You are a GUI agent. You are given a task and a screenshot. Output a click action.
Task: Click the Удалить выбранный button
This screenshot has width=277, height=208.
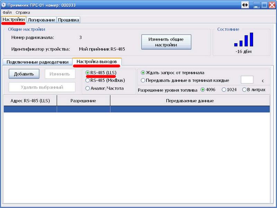(42, 87)
